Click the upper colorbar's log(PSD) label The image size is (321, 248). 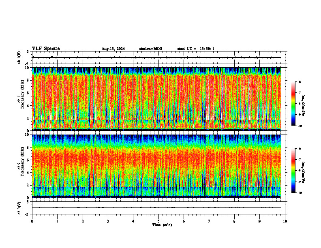304,106
